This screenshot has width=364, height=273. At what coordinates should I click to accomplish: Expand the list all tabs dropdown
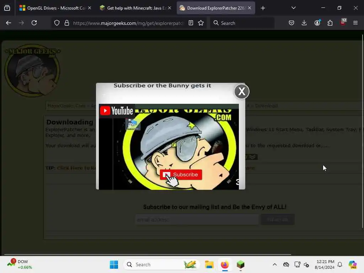coord(293,8)
